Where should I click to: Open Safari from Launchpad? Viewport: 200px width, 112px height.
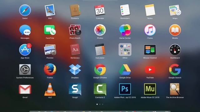tap(25, 10)
